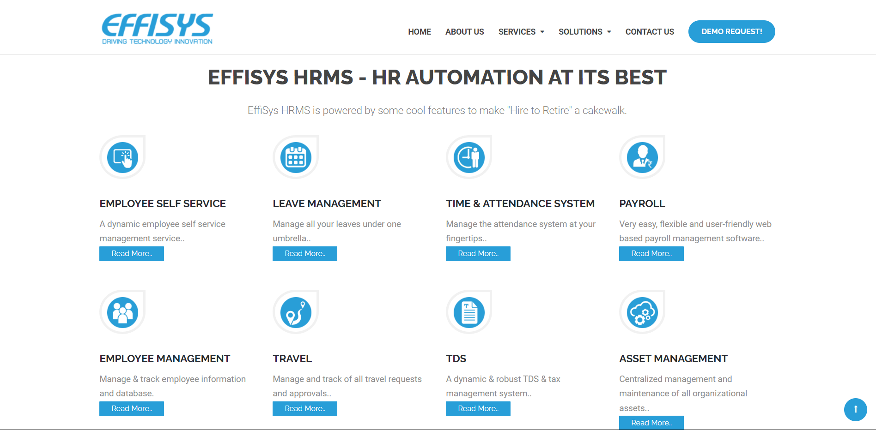The width and height of the screenshot is (876, 430).
Task: Click the Time & Attendance clock icon
Action: click(x=469, y=157)
